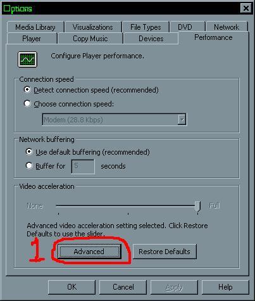Open the Visualizations tab
This screenshot has width=255, height=301.
point(93,27)
